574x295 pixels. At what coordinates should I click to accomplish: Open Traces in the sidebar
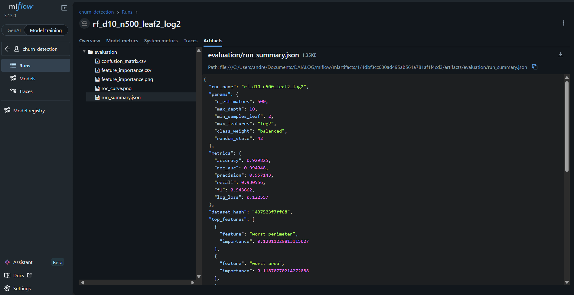36,91
